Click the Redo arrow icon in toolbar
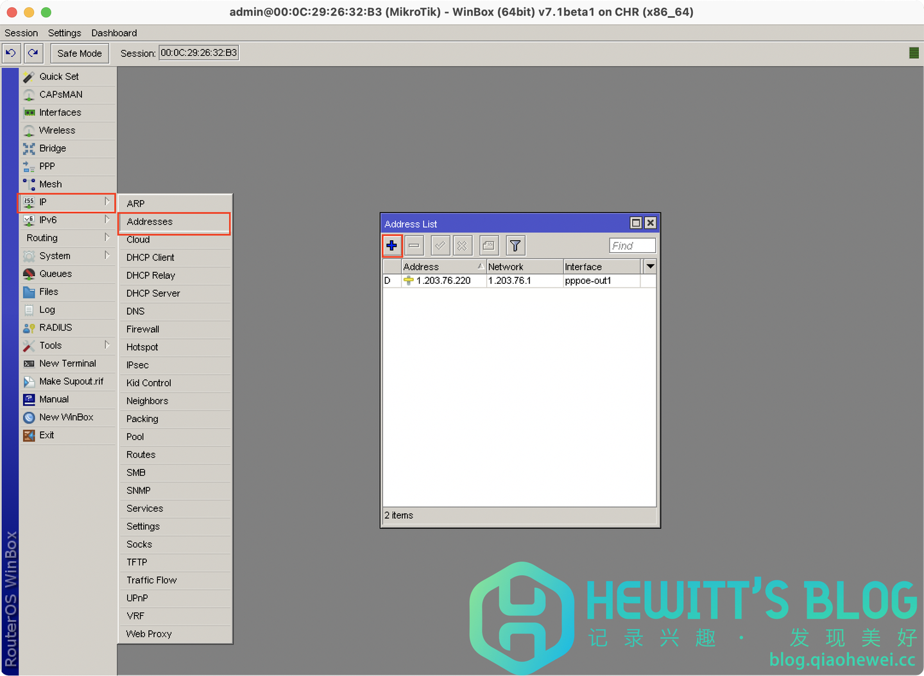924x676 pixels. pos(33,53)
